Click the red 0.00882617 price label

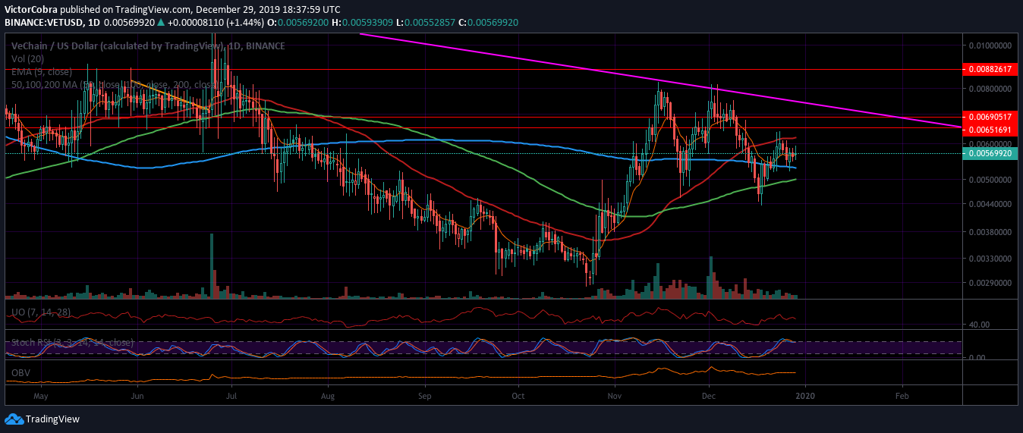click(989, 69)
